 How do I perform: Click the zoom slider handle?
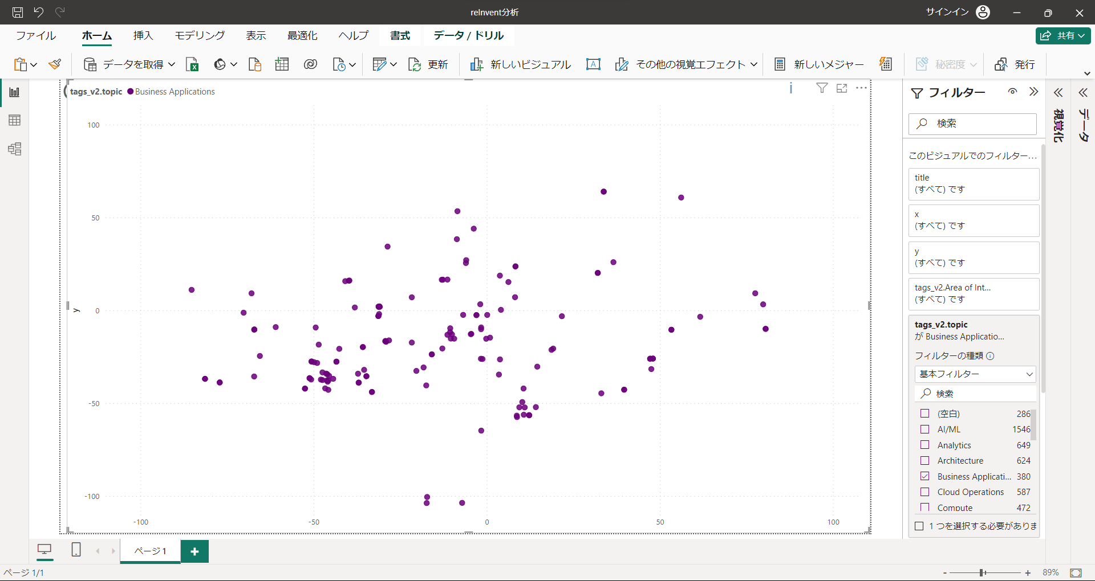pyautogui.click(x=982, y=572)
